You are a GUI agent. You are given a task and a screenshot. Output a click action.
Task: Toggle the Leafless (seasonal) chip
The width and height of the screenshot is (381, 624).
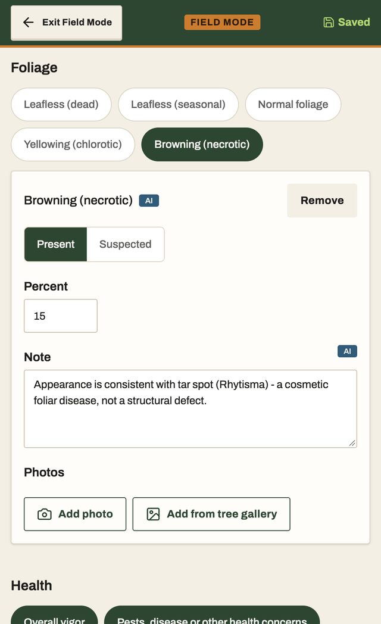point(178,104)
